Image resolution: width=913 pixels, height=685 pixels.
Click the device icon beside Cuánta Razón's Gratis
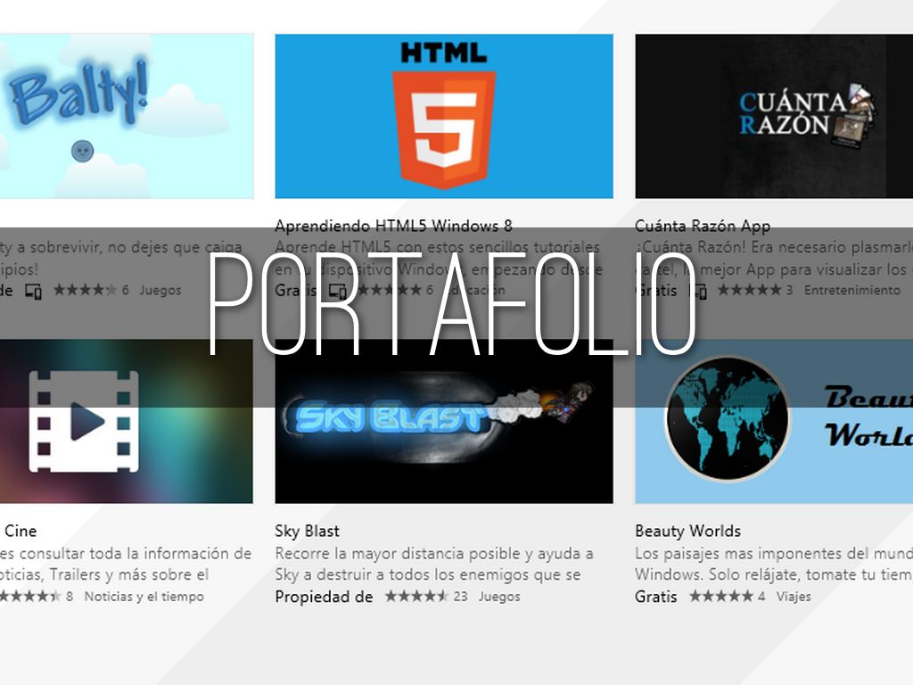pos(698,291)
